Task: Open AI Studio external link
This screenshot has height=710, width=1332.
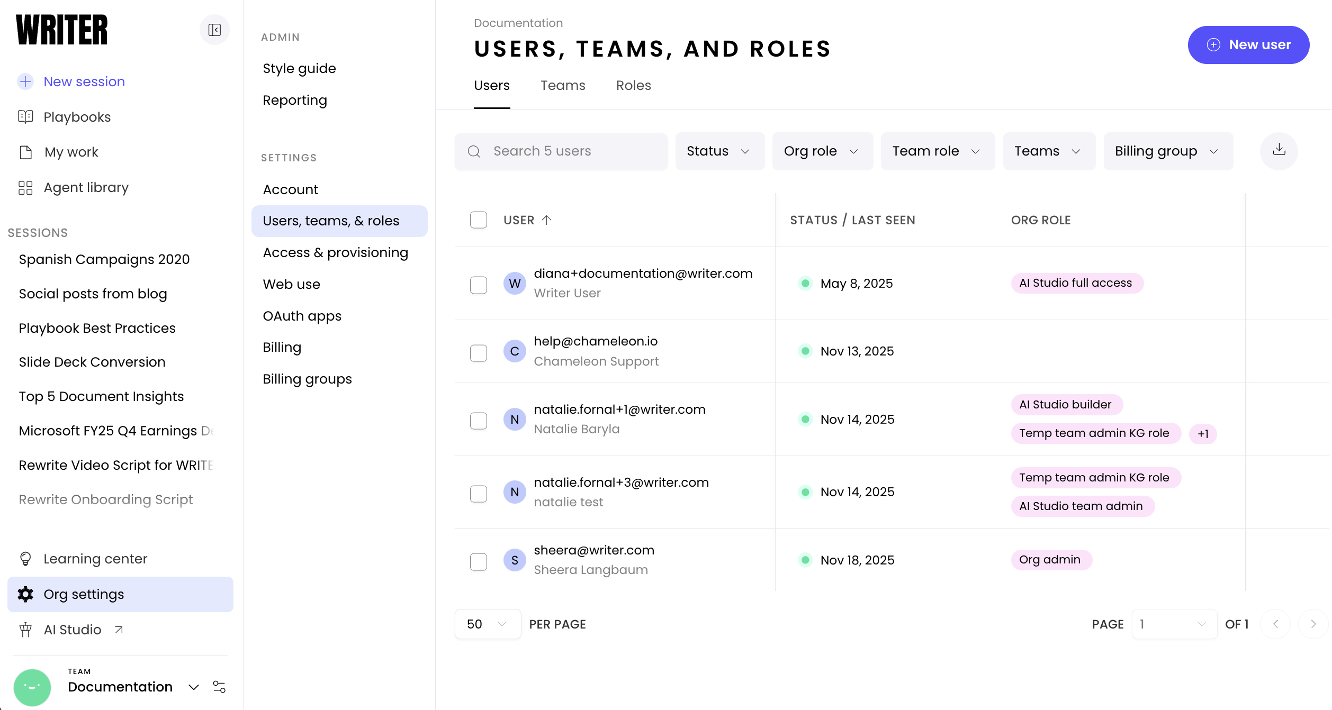Action: pos(73,630)
